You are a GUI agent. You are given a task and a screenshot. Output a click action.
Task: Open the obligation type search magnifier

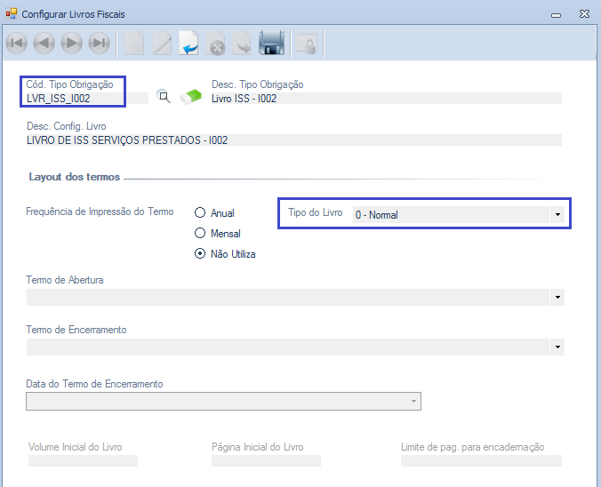(164, 96)
